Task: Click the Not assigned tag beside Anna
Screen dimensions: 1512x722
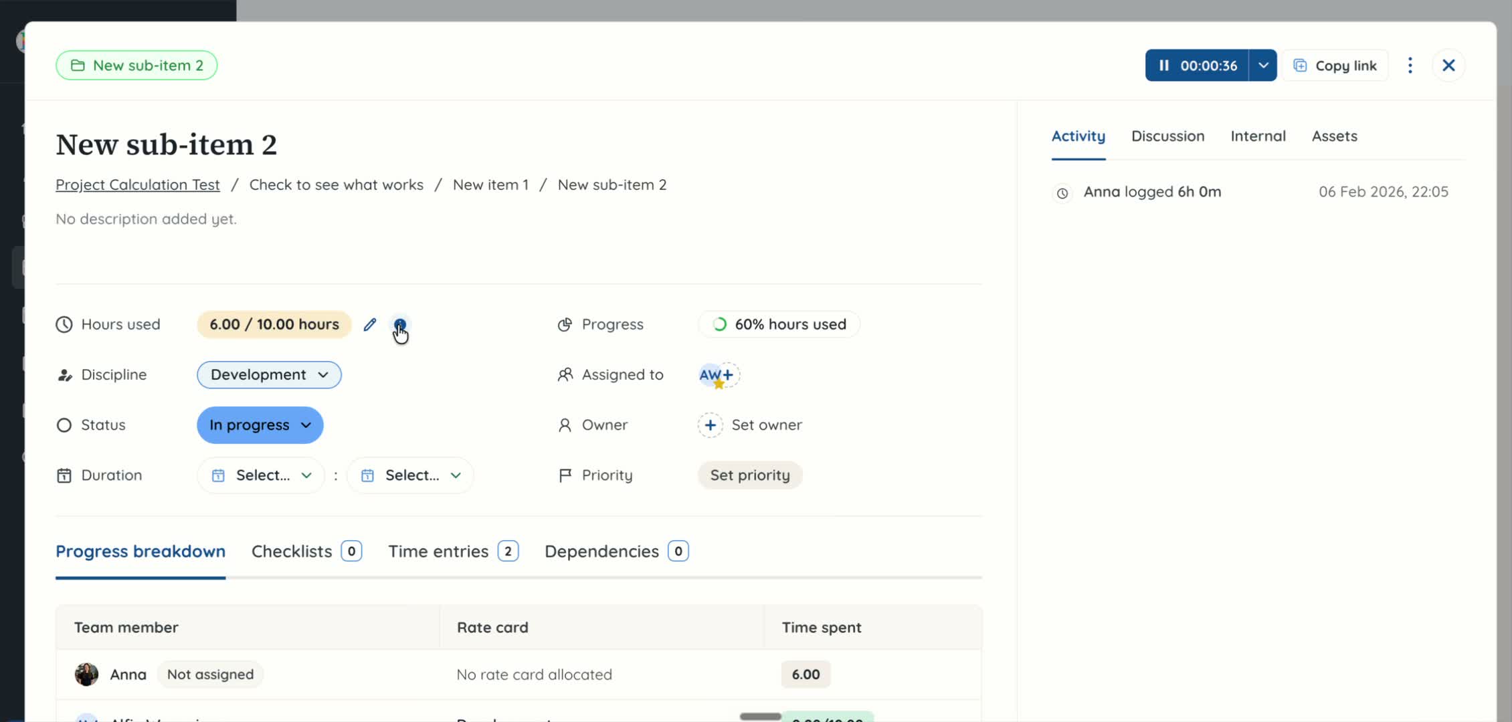Action: tap(211, 675)
